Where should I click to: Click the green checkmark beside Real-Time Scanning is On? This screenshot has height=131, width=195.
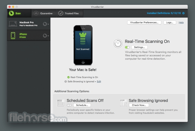(x=68, y=77)
